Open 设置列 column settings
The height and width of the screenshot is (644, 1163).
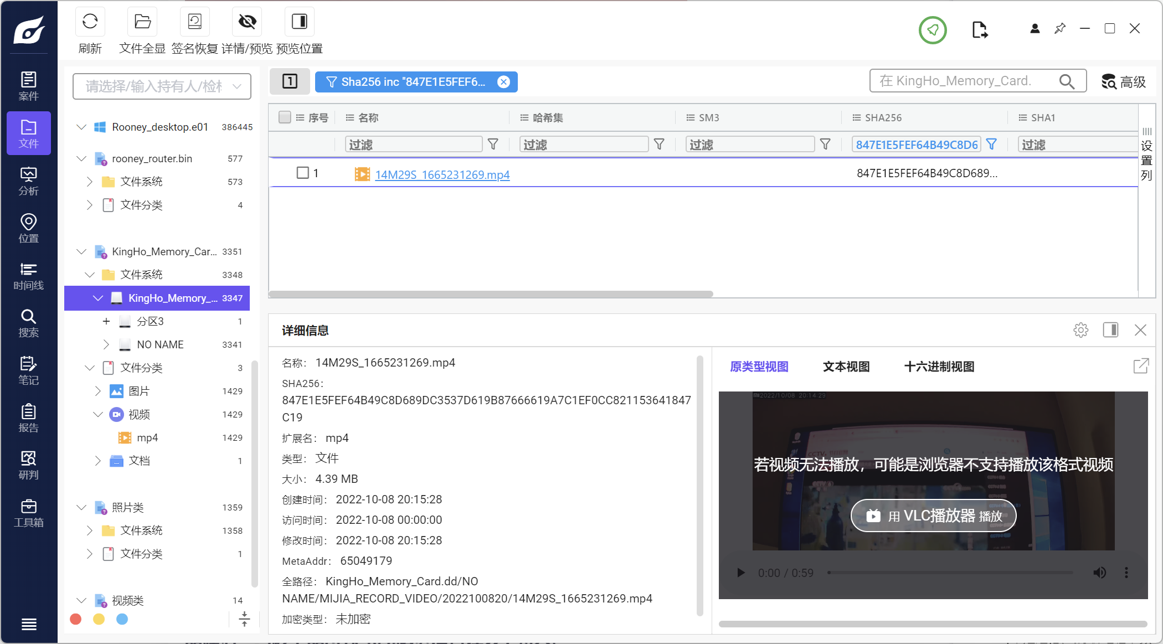click(x=1147, y=155)
